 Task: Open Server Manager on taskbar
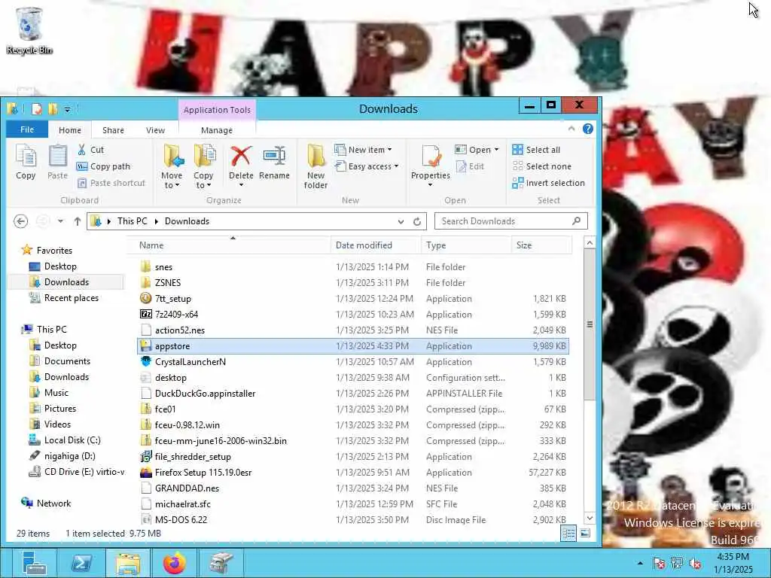(34, 563)
